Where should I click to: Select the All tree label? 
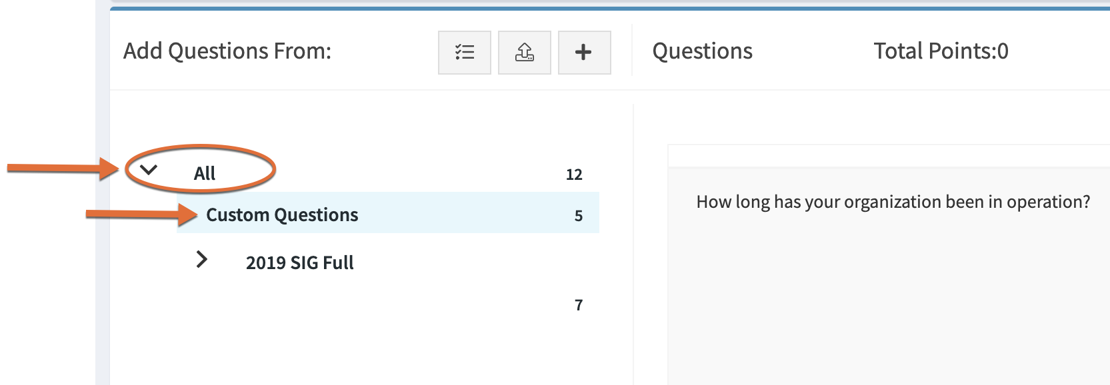coord(205,174)
